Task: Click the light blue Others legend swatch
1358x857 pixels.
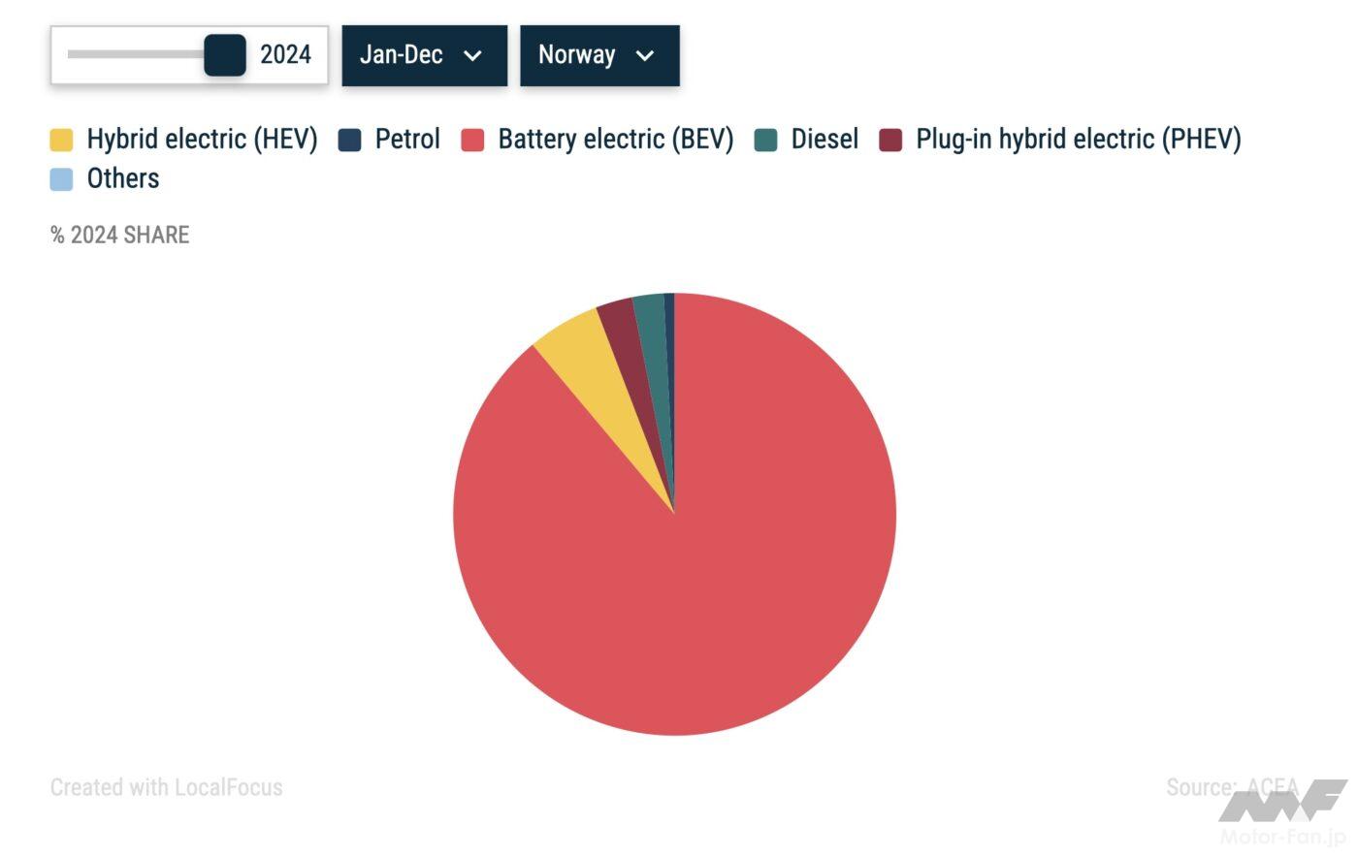Action: coord(61,179)
